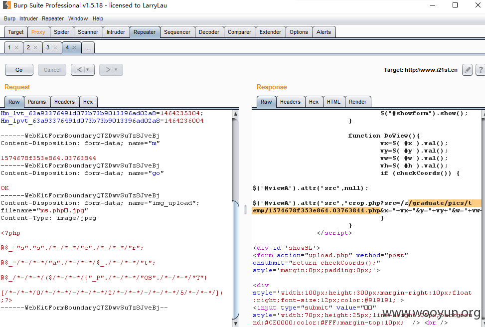This screenshot has width=485, height=327.
Task: Add a new repeater tab via ellipsis tab
Action: click(x=88, y=48)
